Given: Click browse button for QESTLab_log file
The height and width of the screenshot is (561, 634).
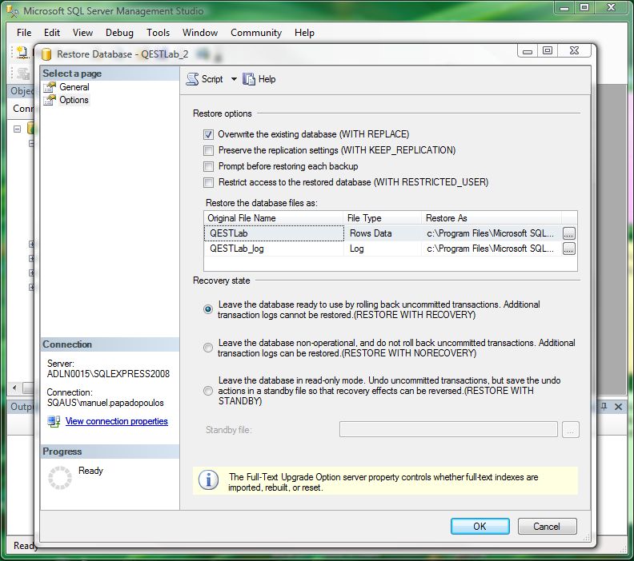Looking at the screenshot, I should coord(568,249).
